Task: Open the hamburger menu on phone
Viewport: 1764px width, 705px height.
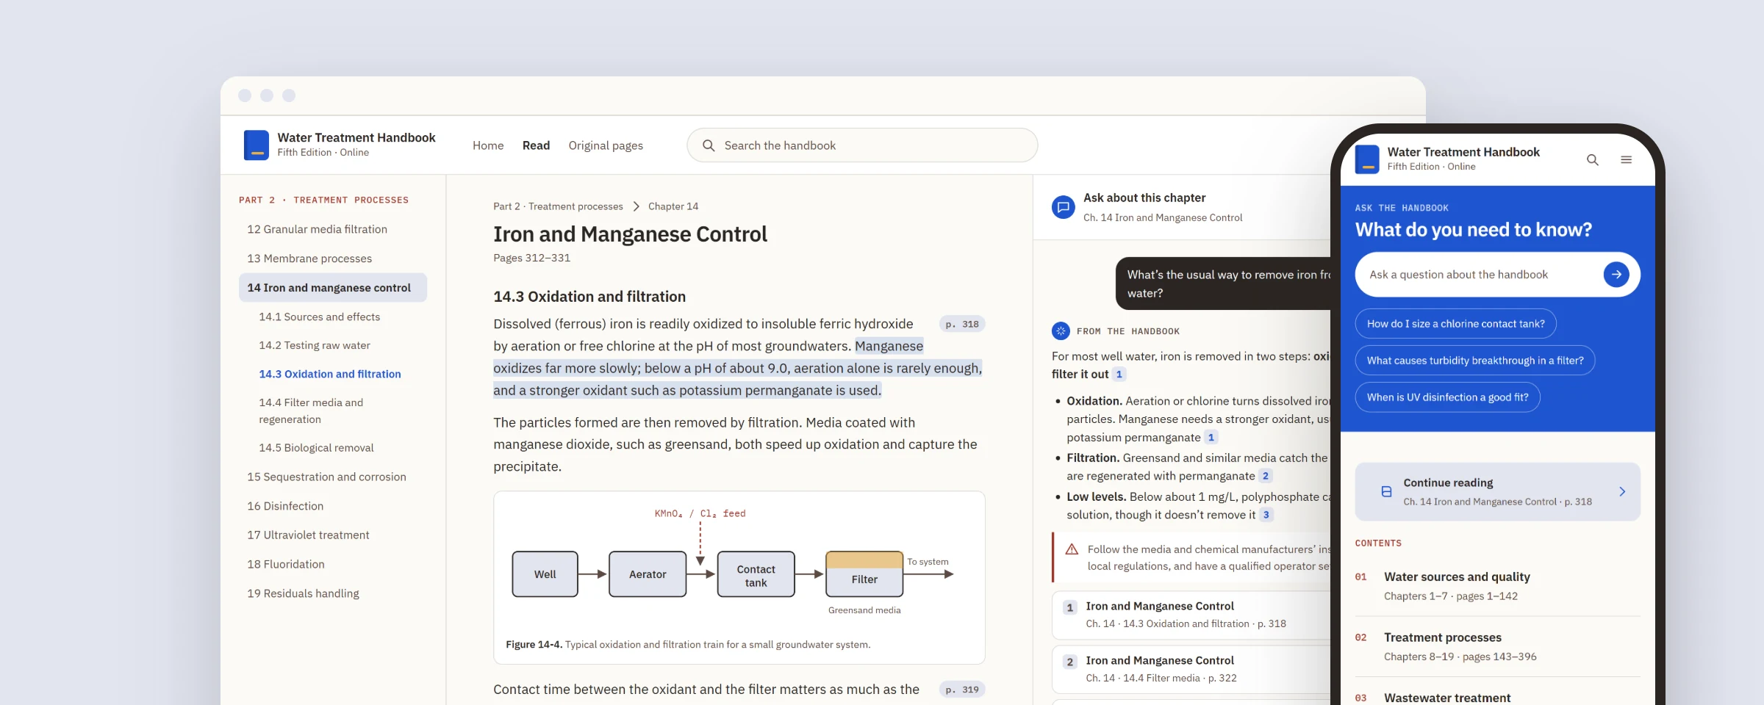Action: click(1626, 159)
